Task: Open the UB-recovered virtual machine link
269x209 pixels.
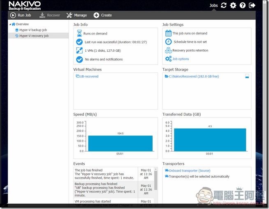Action: [x=89, y=76]
